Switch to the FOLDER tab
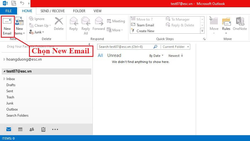 pyautogui.click(x=79, y=11)
